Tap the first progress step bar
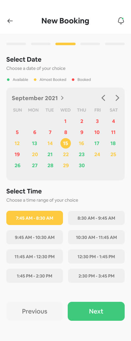Image resolution: width=131 pixels, height=341 pixels. 16,44
